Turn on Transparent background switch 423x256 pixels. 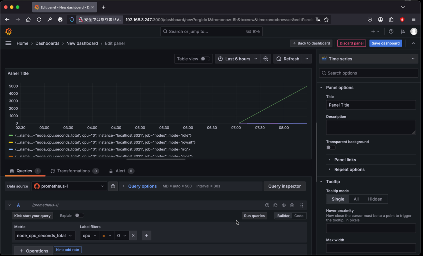331,148
